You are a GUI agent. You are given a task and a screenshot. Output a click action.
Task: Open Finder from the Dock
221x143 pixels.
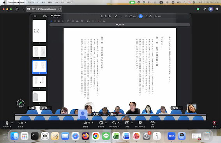tap(14, 136)
